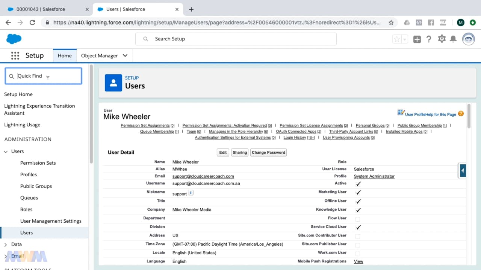Open Salesforce Help question mark icon
The image size is (481, 270).
(x=429, y=39)
